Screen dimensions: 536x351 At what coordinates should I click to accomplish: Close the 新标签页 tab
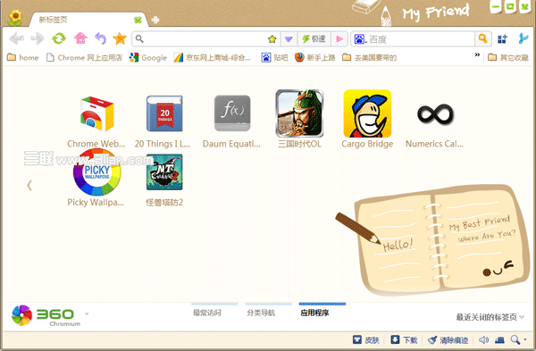pyautogui.click(x=138, y=20)
